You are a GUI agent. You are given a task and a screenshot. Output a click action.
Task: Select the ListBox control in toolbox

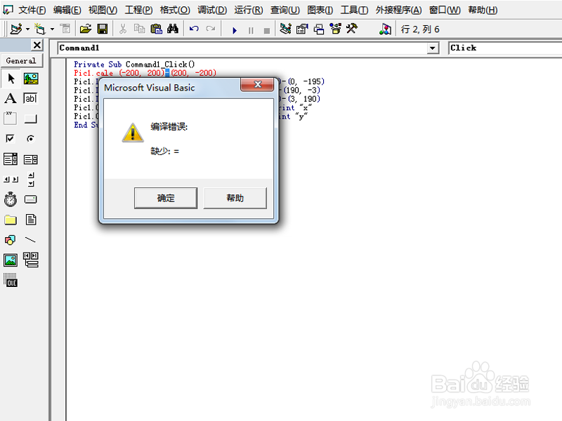[x=31, y=159]
